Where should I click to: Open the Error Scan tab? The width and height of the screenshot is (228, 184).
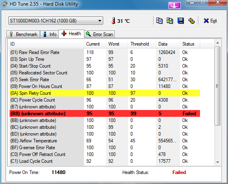(x=100, y=34)
